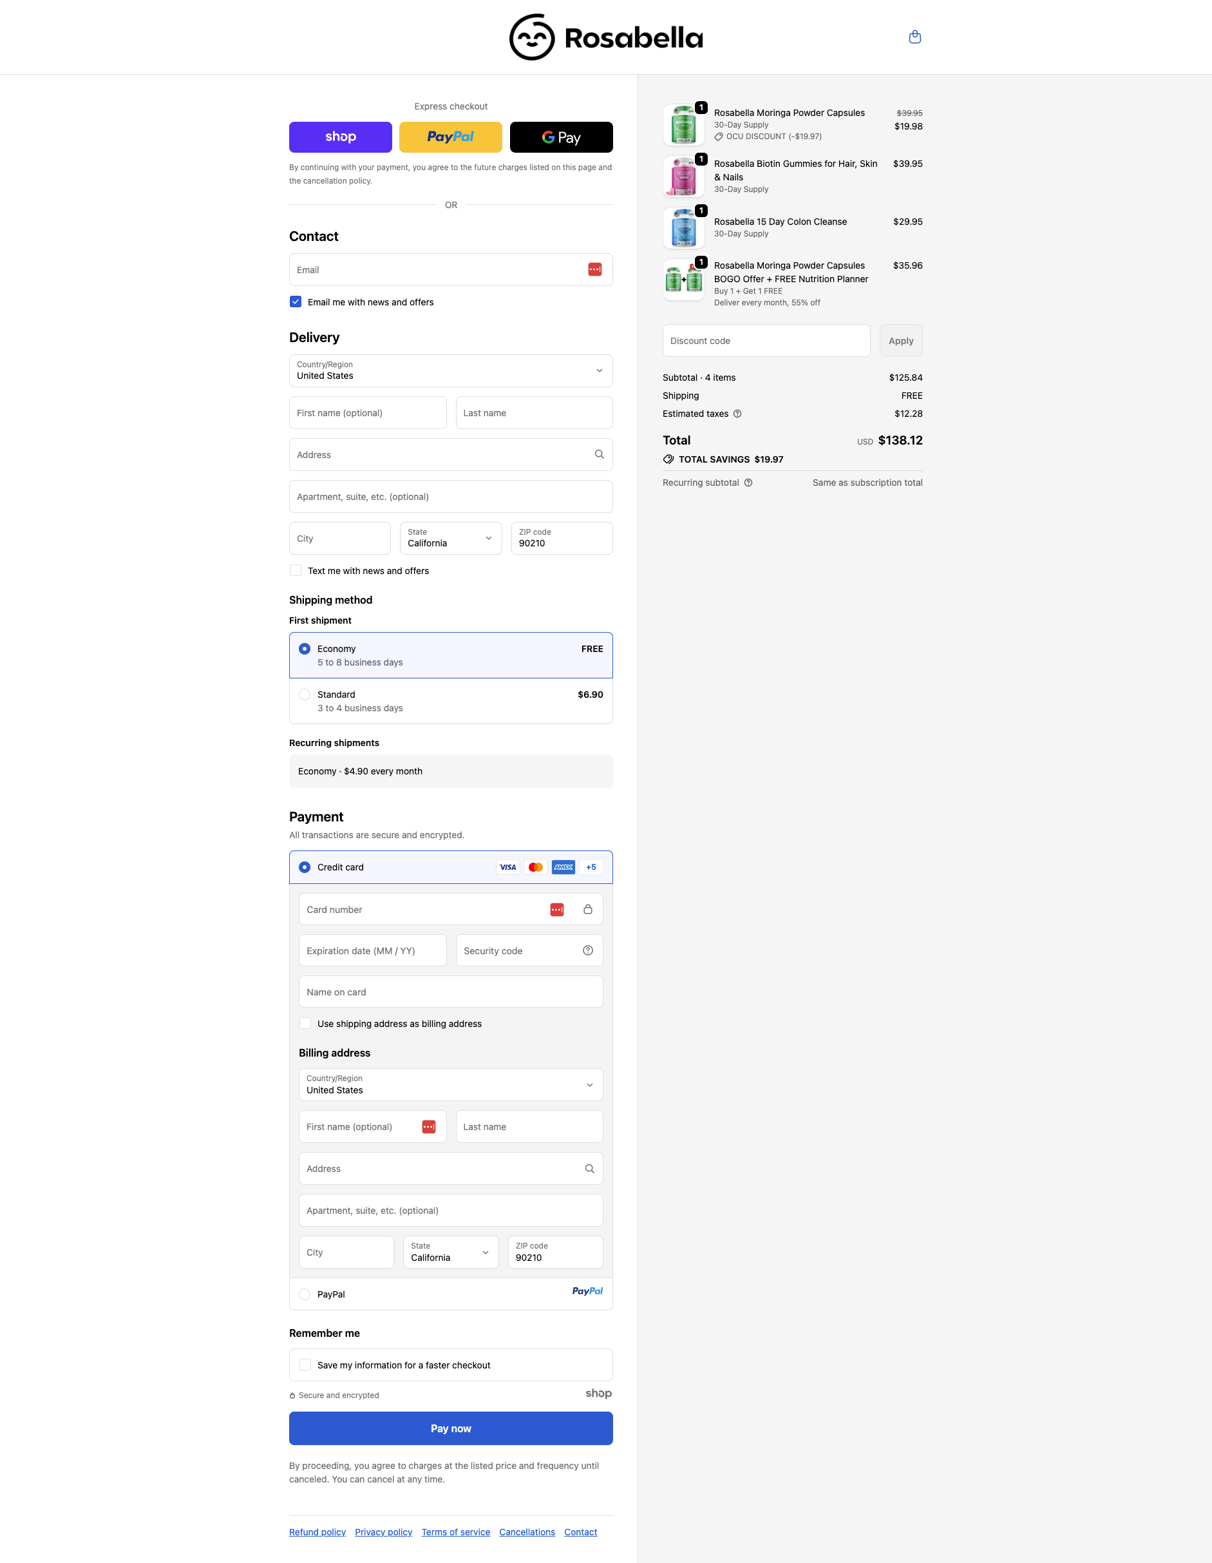1212x1563 pixels.
Task: Check Text me with news and offers
Action: 296,570
